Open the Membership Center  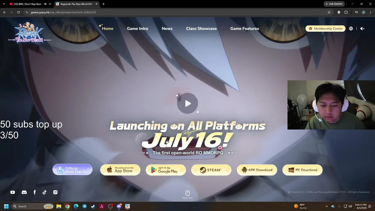[x=325, y=28]
